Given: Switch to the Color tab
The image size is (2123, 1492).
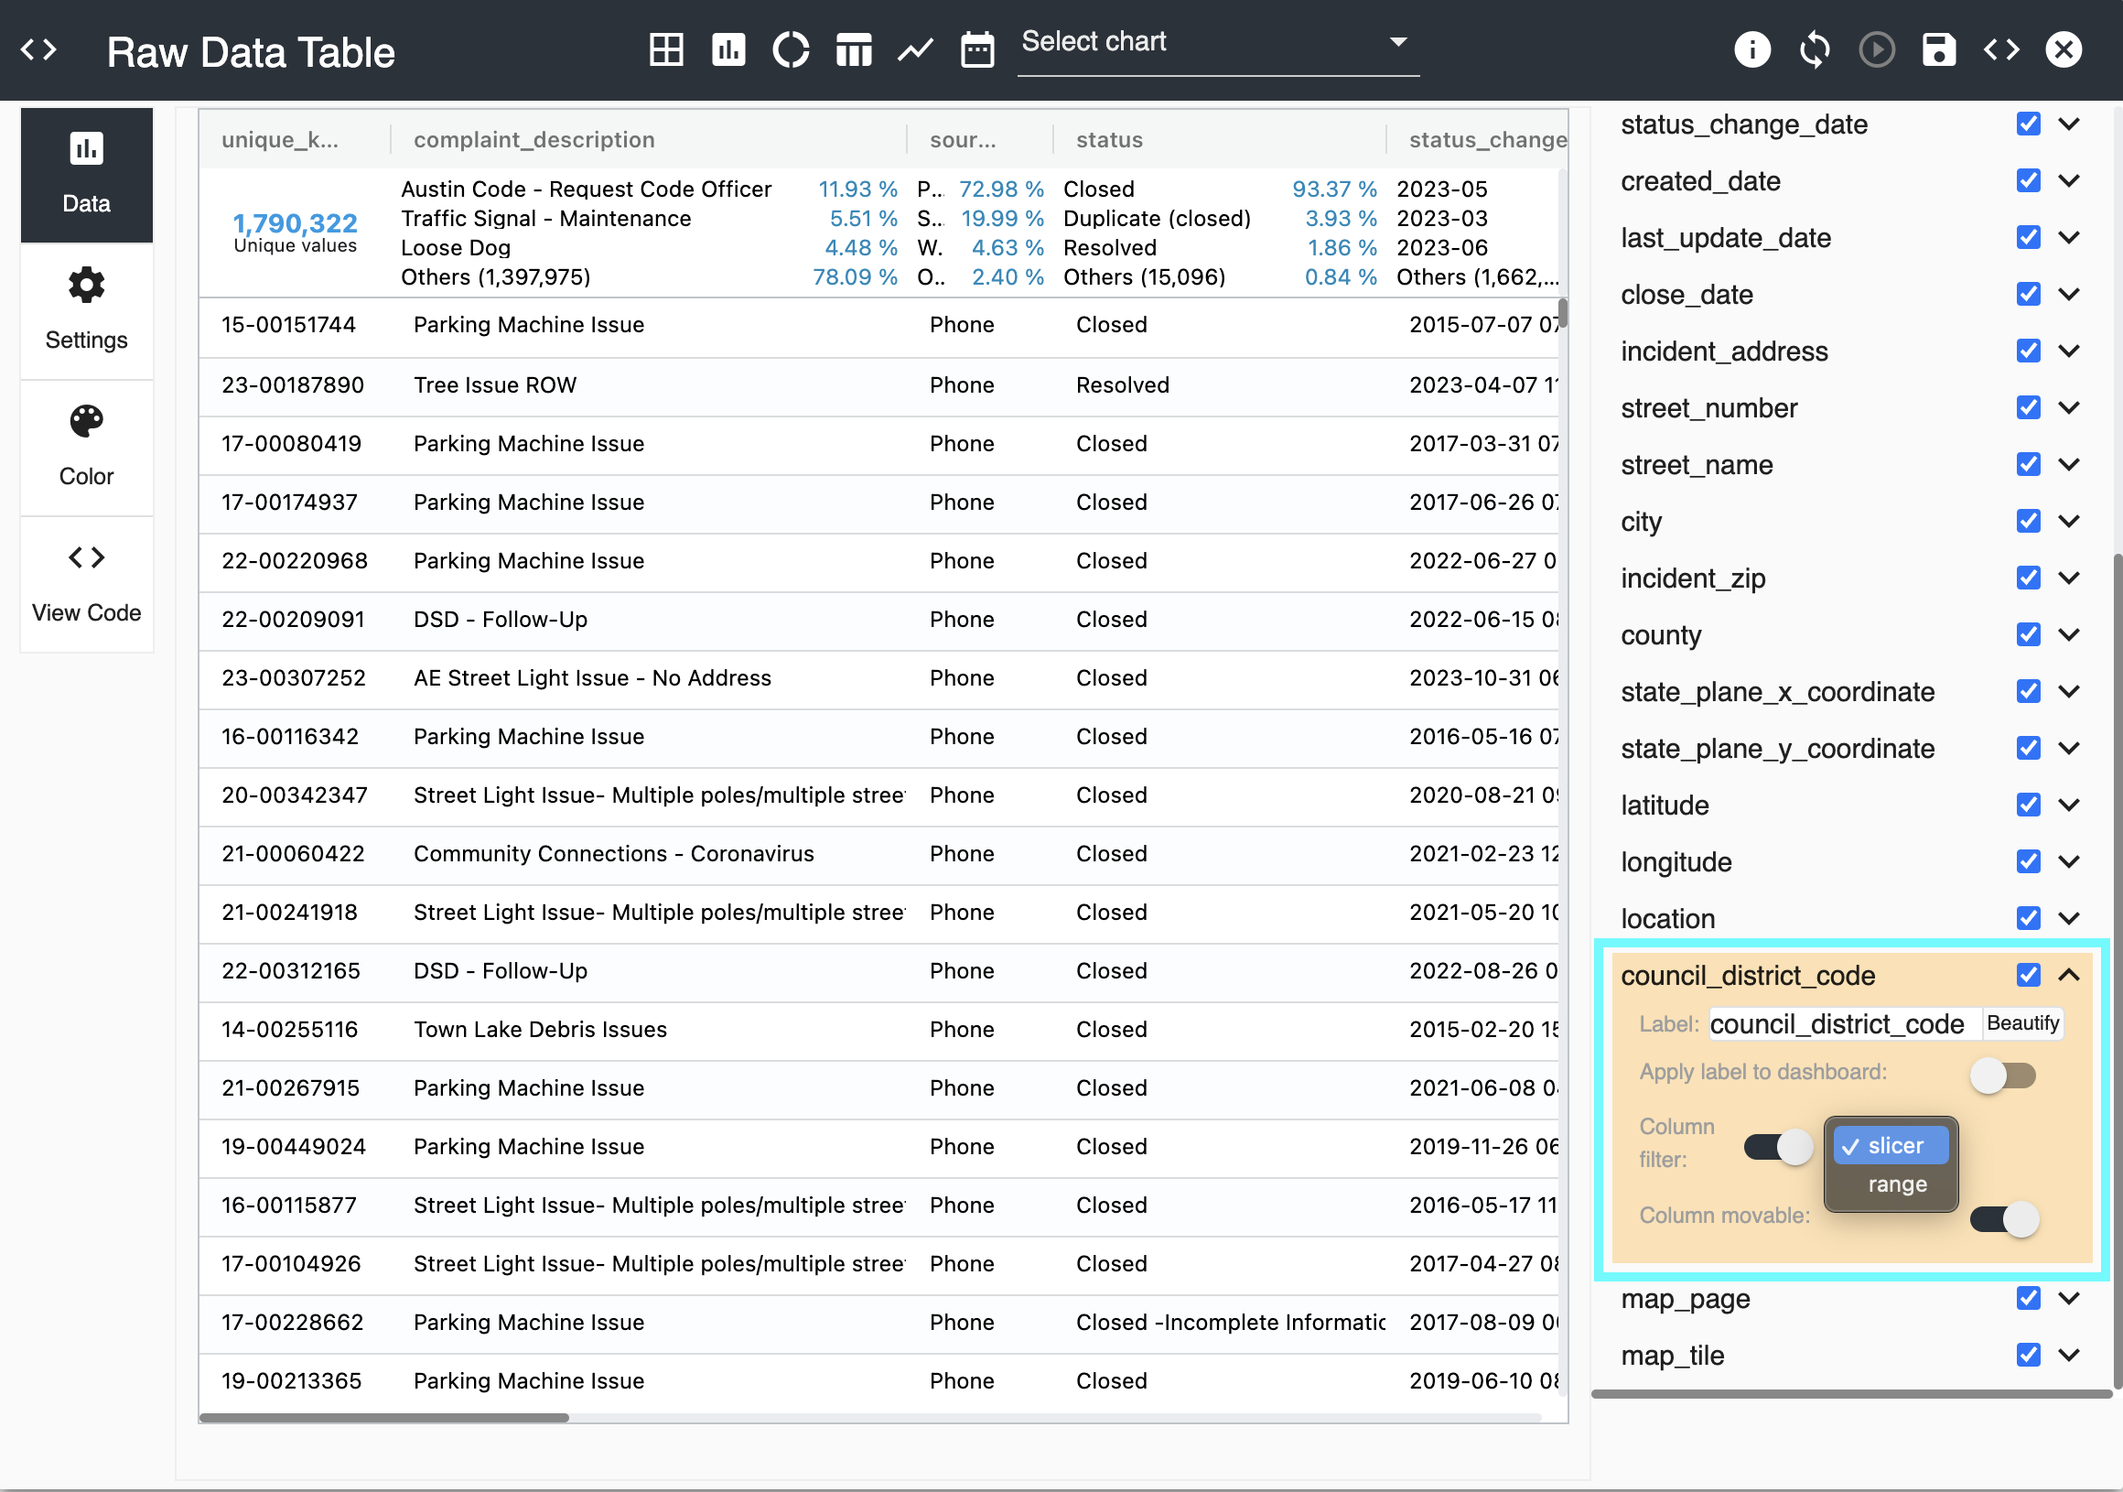Looking at the screenshot, I should [86, 448].
